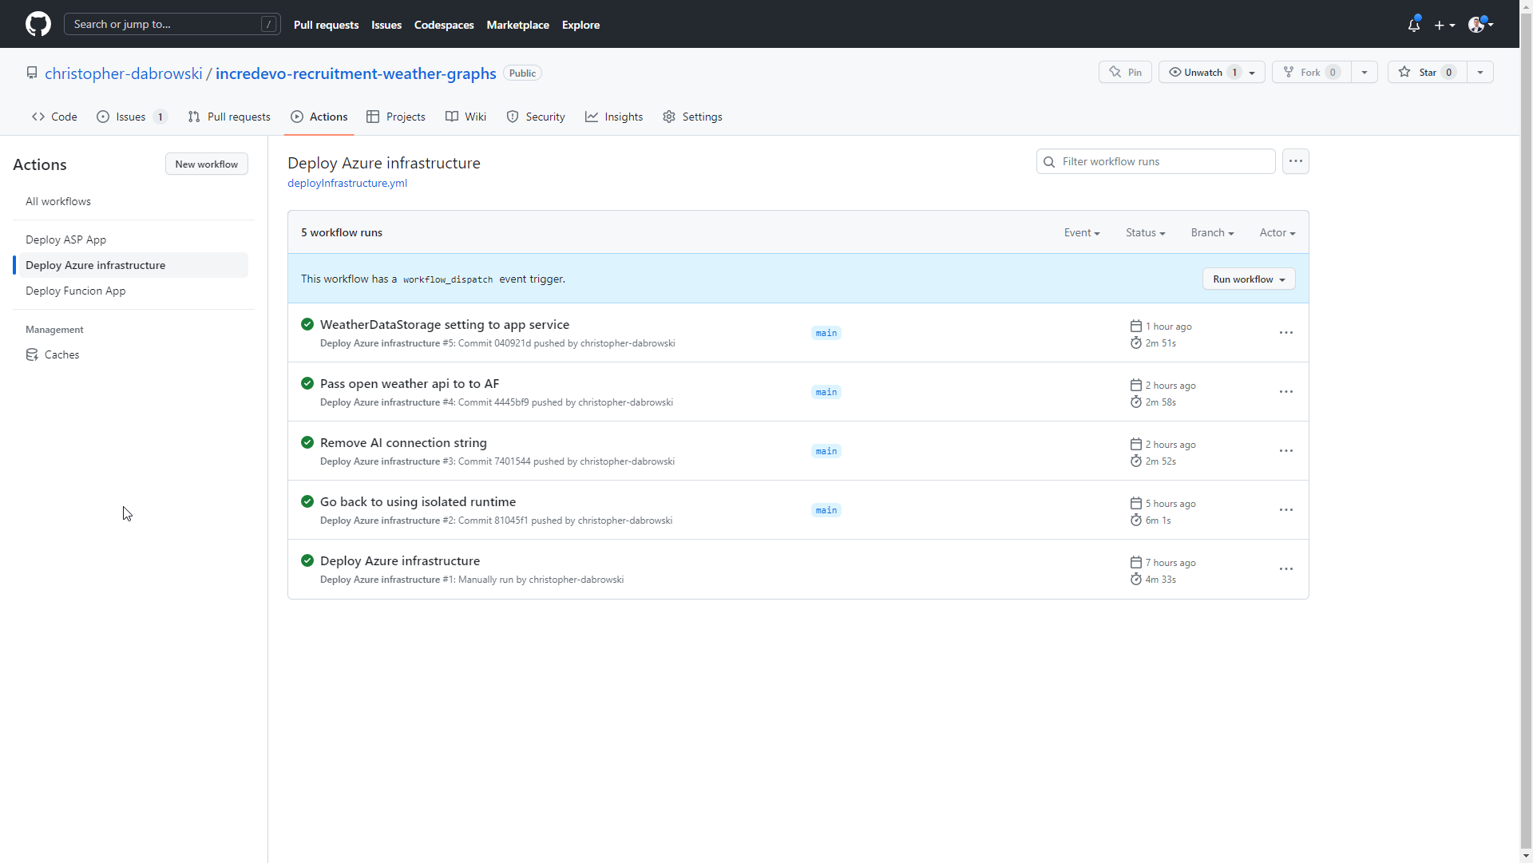Open the deployInfrastructure.yml file link
Viewport: 1533px width, 863px height.
[x=347, y=183]
